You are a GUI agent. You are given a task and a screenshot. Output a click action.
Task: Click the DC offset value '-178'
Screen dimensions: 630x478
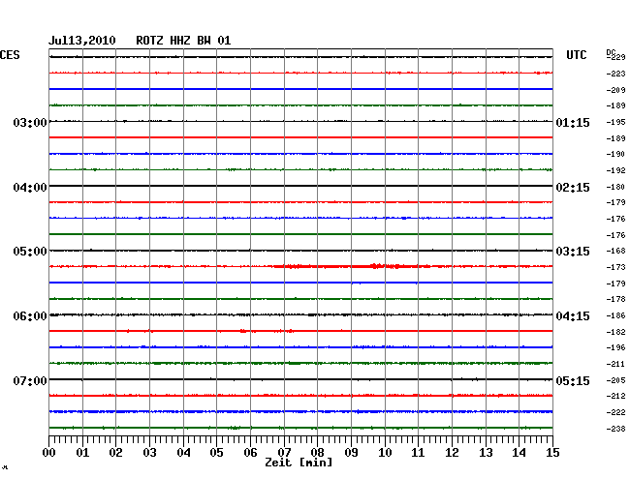click(x=615, y=299)
